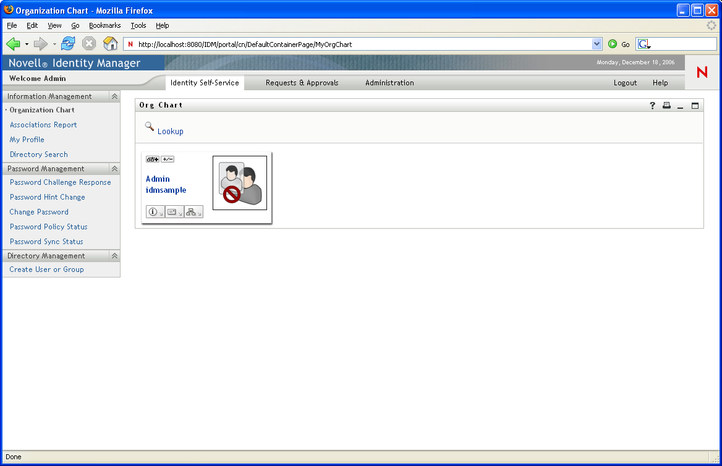Open Create User or Group
This screenshot has height=466, width=722.
[46, 269]
